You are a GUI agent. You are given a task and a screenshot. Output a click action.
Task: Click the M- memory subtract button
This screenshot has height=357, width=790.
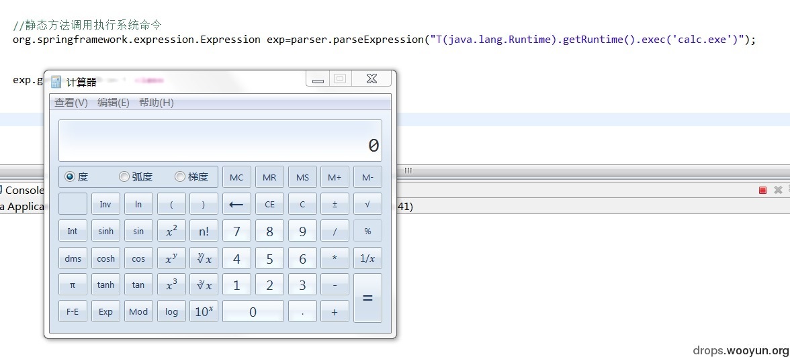[x=368, y=177]
